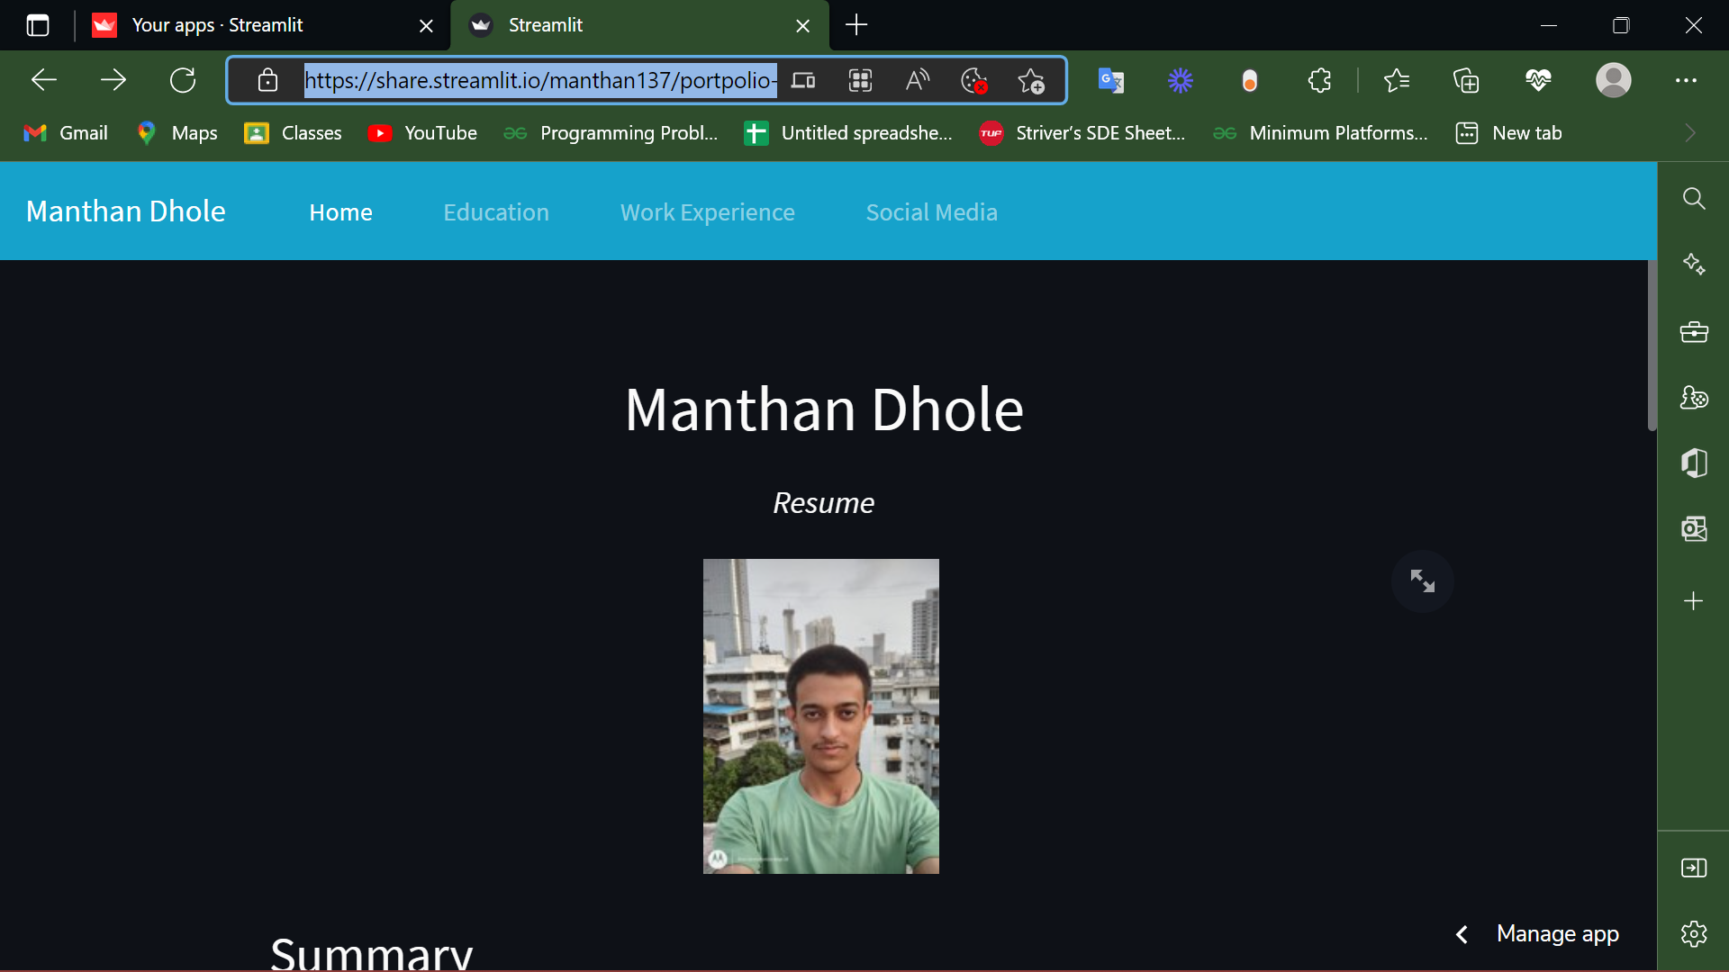Start Read Aloud from the address bar
Screen dimensions: 1729x972
(x=918, y=80)
